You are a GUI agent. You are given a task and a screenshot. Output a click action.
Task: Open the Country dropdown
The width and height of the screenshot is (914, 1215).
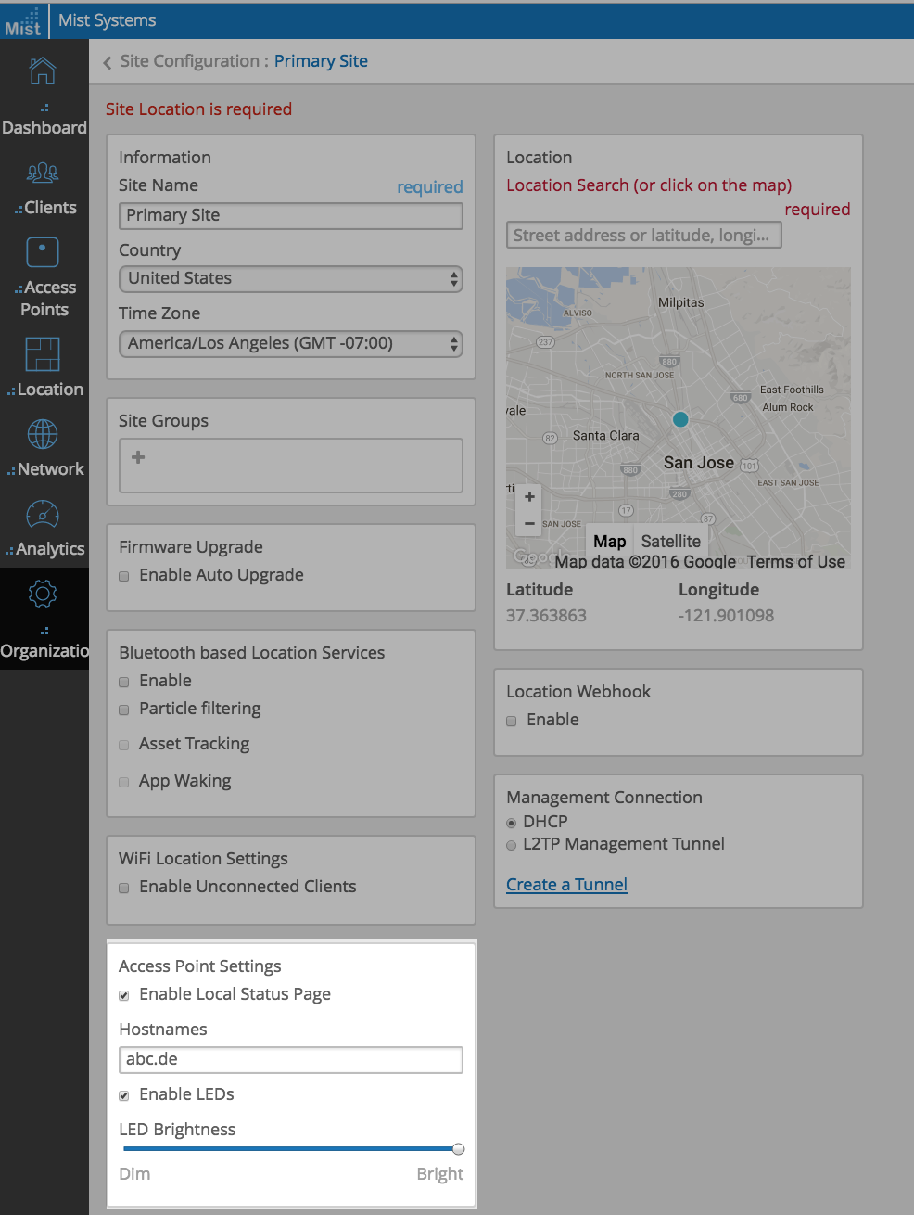[290, 279]
